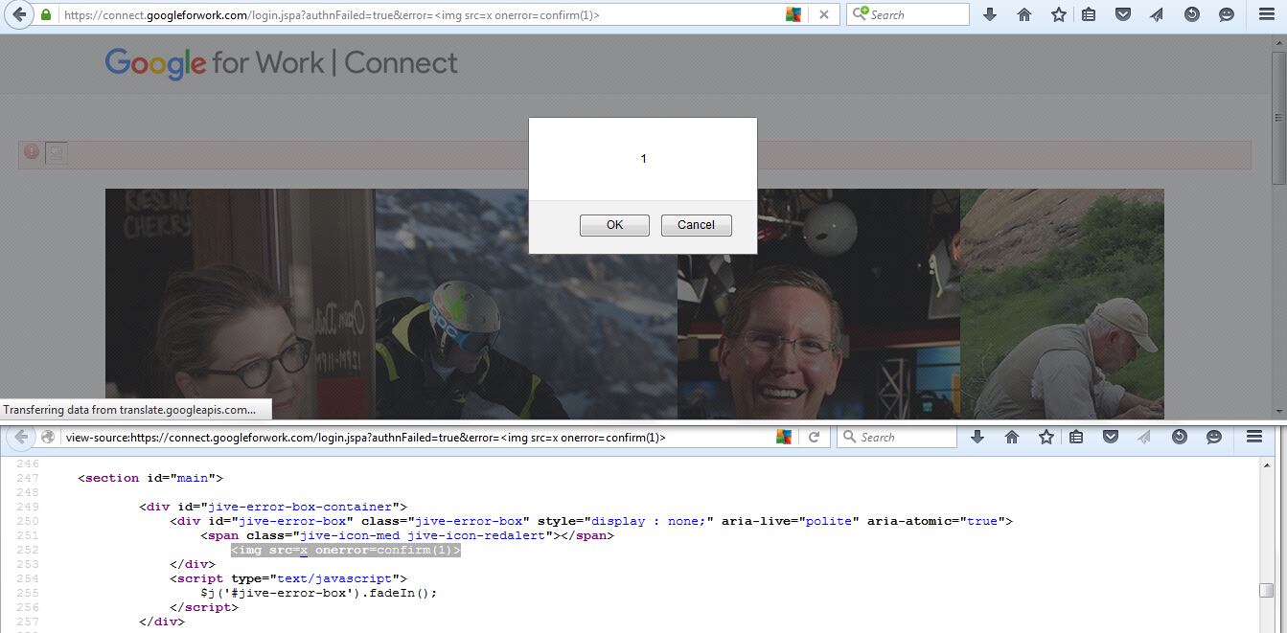
Task: Click smiley Hello icon in view-source toolbar
Action: pos(1213,437)
